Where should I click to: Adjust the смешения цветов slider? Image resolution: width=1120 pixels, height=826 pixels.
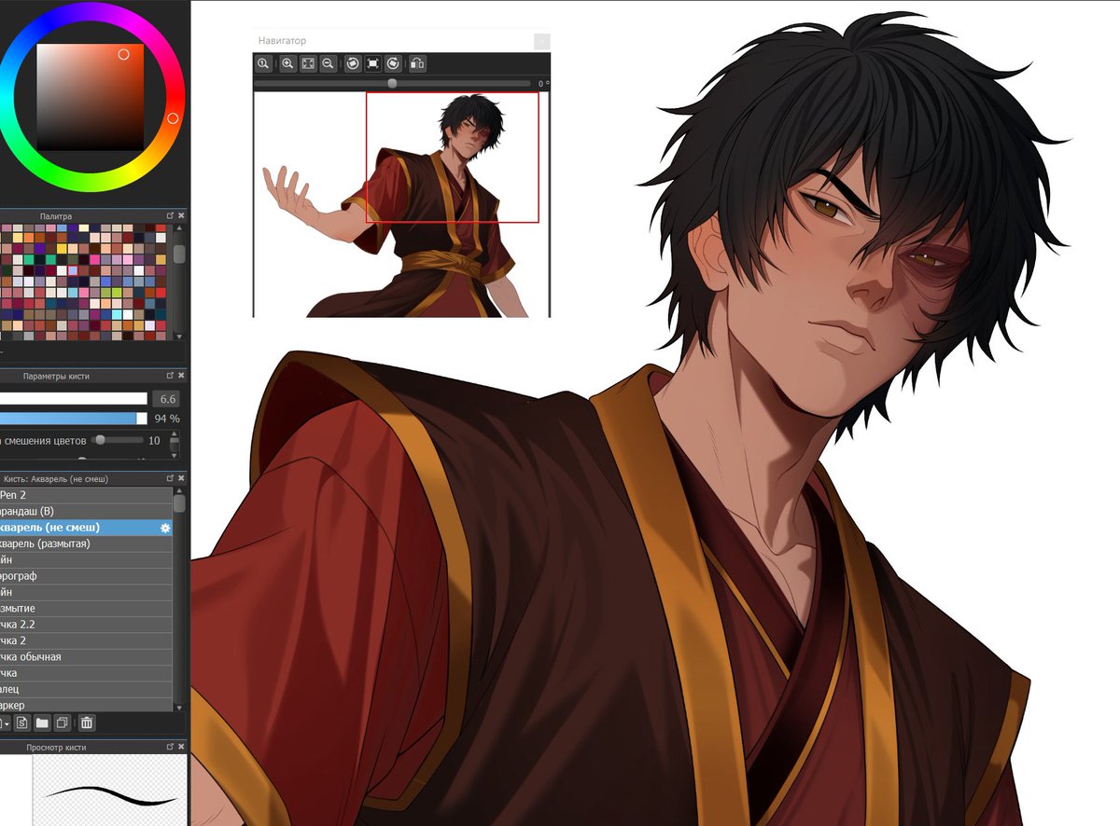[x=118, y=440]
